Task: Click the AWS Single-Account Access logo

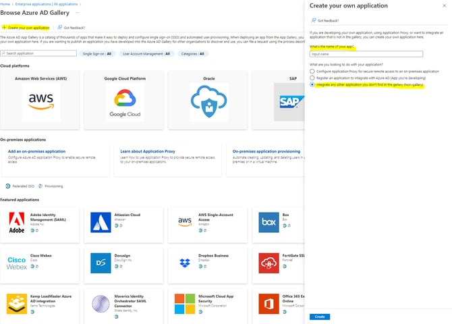Action: point(185,222)
